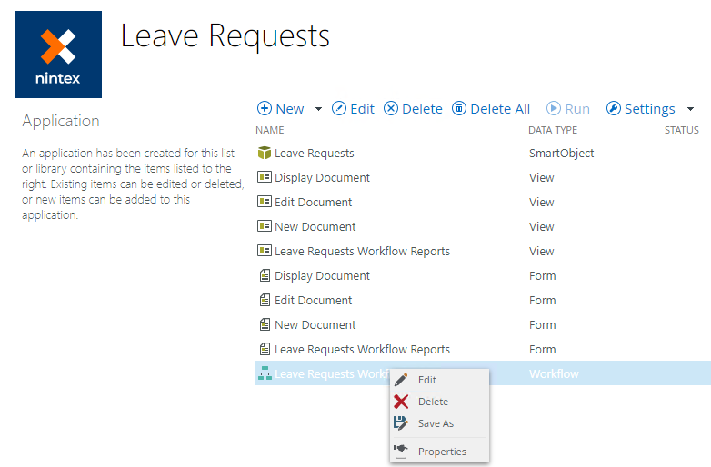This screenshot has height=467, width=711.
Task: Click the Settings toolbar label
Action: pyautogui.click(x=650, y=109)
